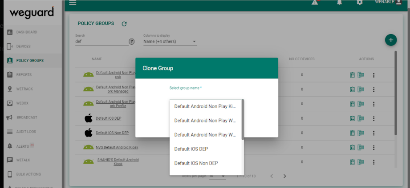Click the NO OF DEVICES column header
The image size is (410, 188).
click(x=302, y=59)
